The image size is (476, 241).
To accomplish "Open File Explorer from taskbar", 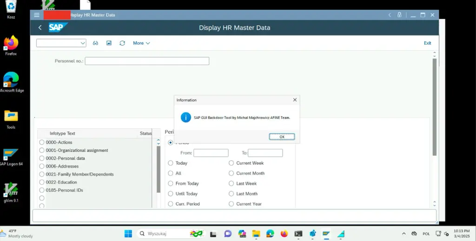I will pyautogui.click(x=256, y=234).
